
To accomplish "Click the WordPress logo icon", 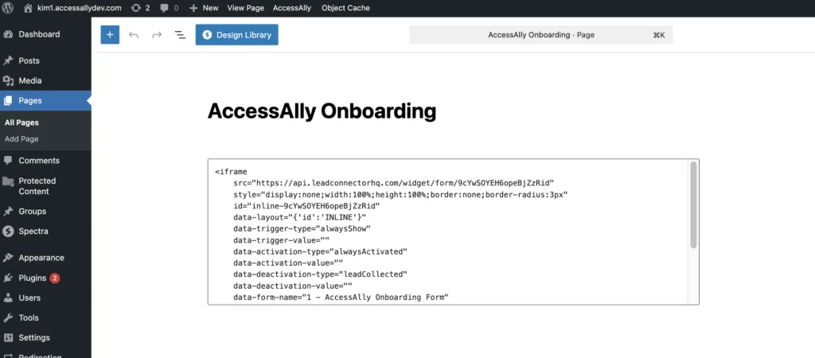I will tap(9, 7).
